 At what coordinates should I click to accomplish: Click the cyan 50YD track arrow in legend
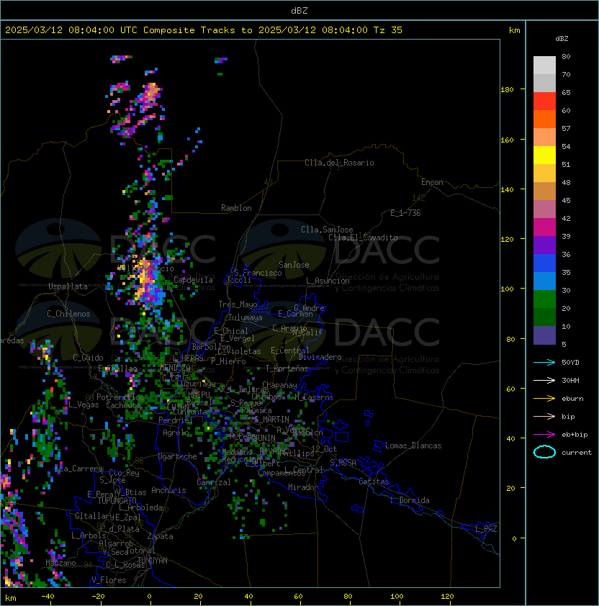[x=544, y=363]
